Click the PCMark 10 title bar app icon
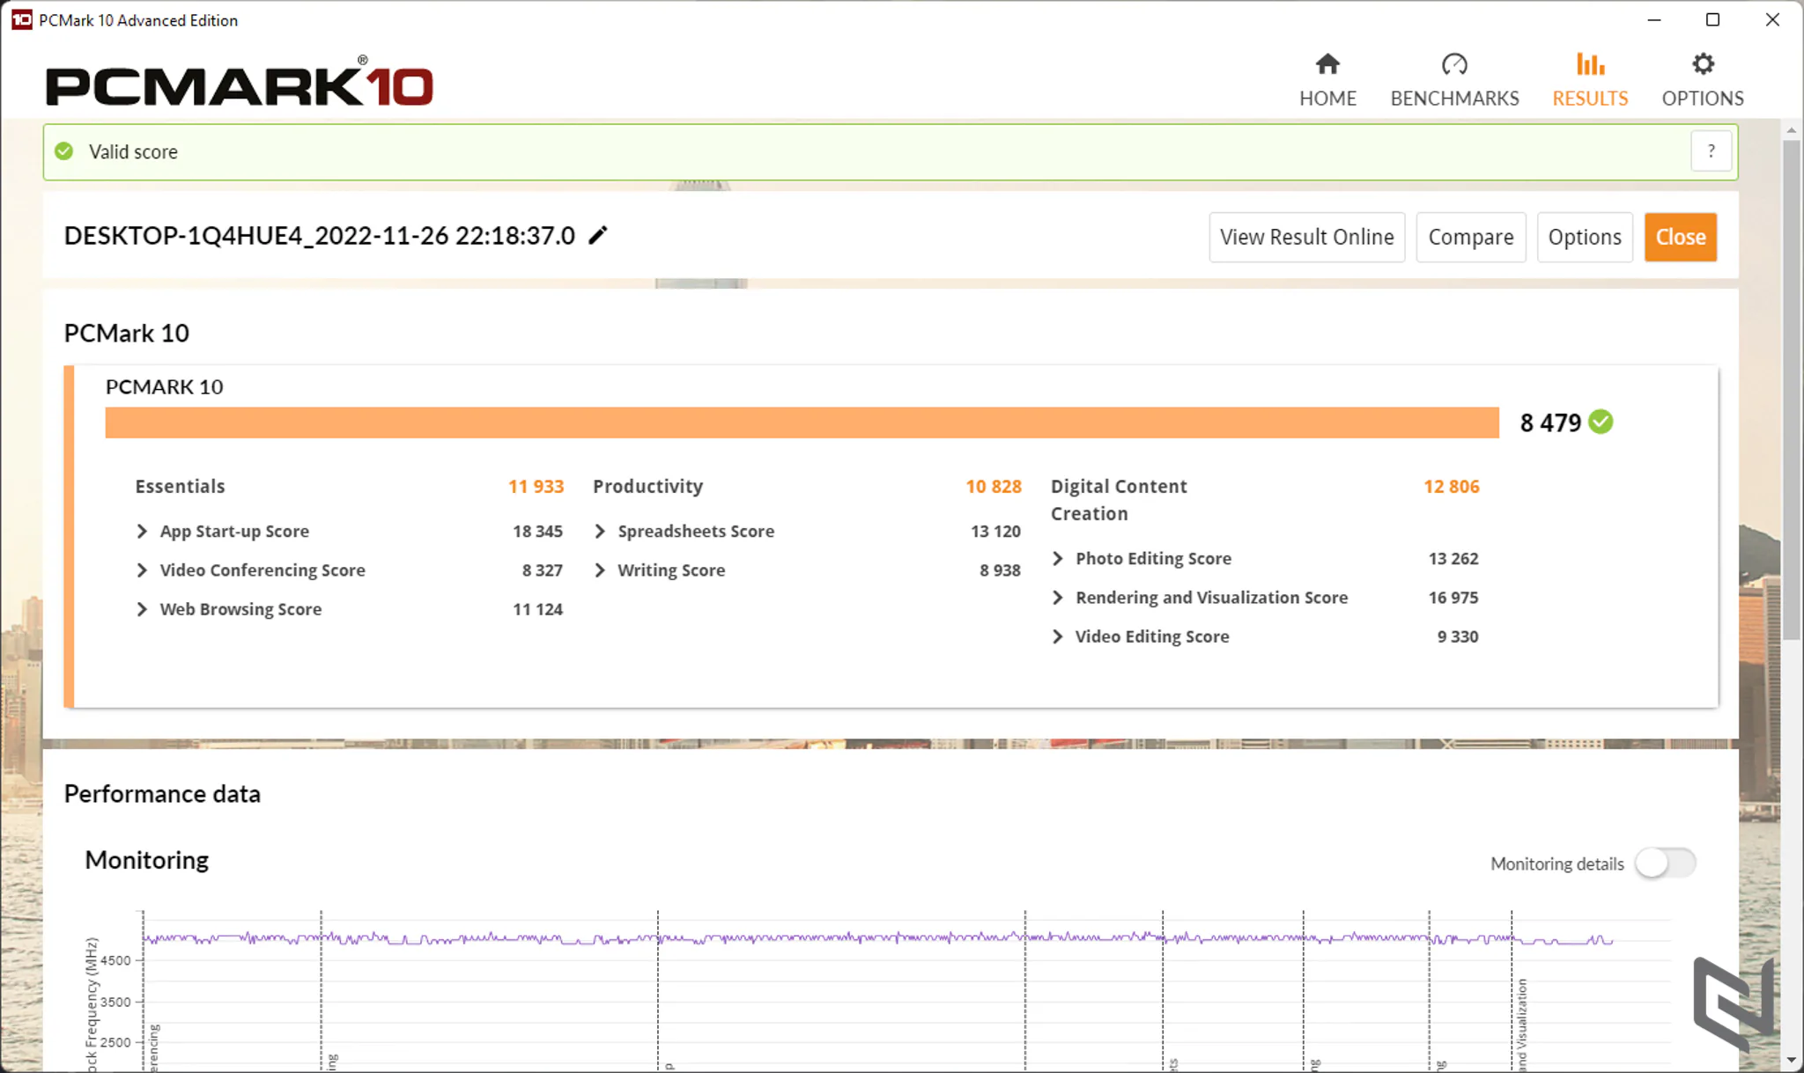 (21, 19)
